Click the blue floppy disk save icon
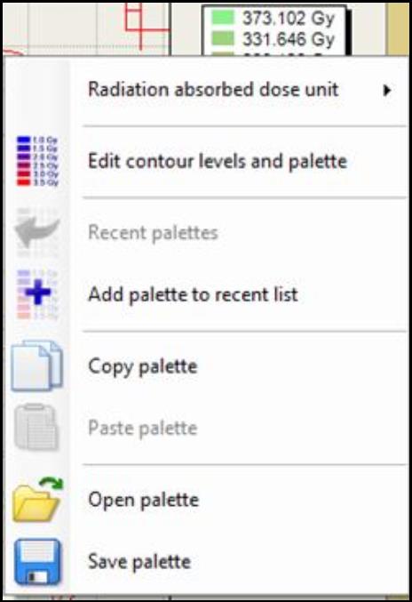This screenshot has width=412, height=602. click(37, 562)
